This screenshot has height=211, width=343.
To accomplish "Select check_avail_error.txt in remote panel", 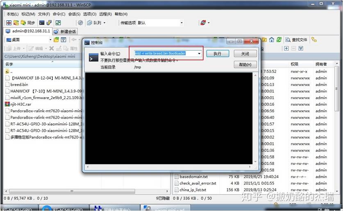I will [198, 183].
